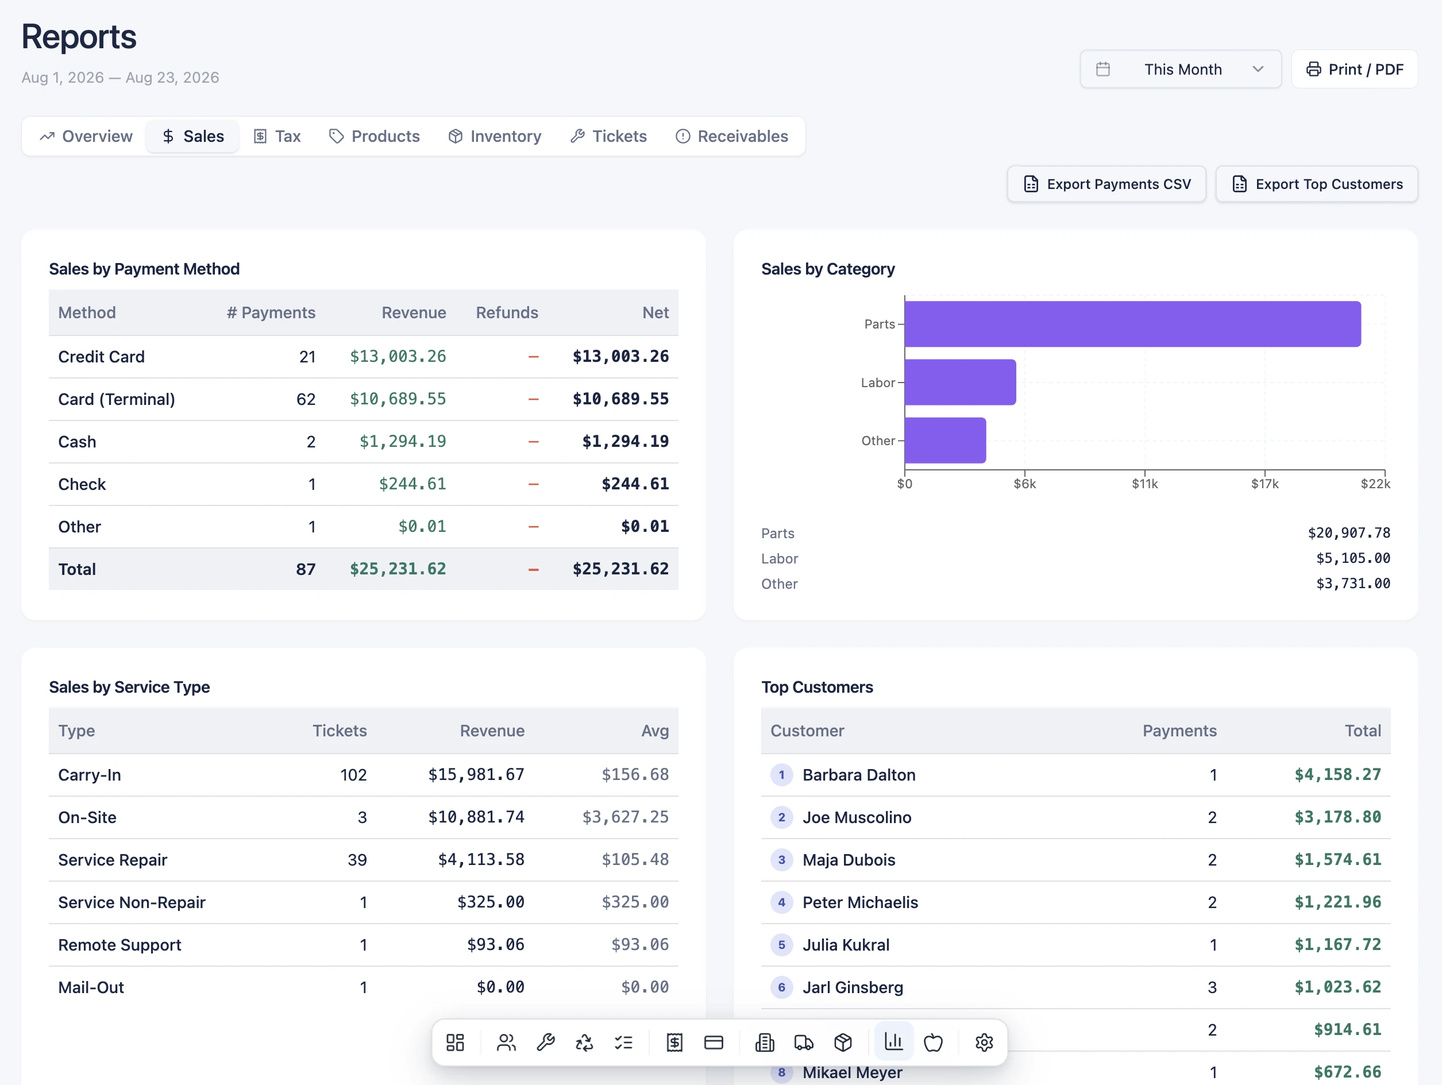
Task: Open the checklist tasks icon in dock
Action: pyautogui.click(x=623, y=1042)
